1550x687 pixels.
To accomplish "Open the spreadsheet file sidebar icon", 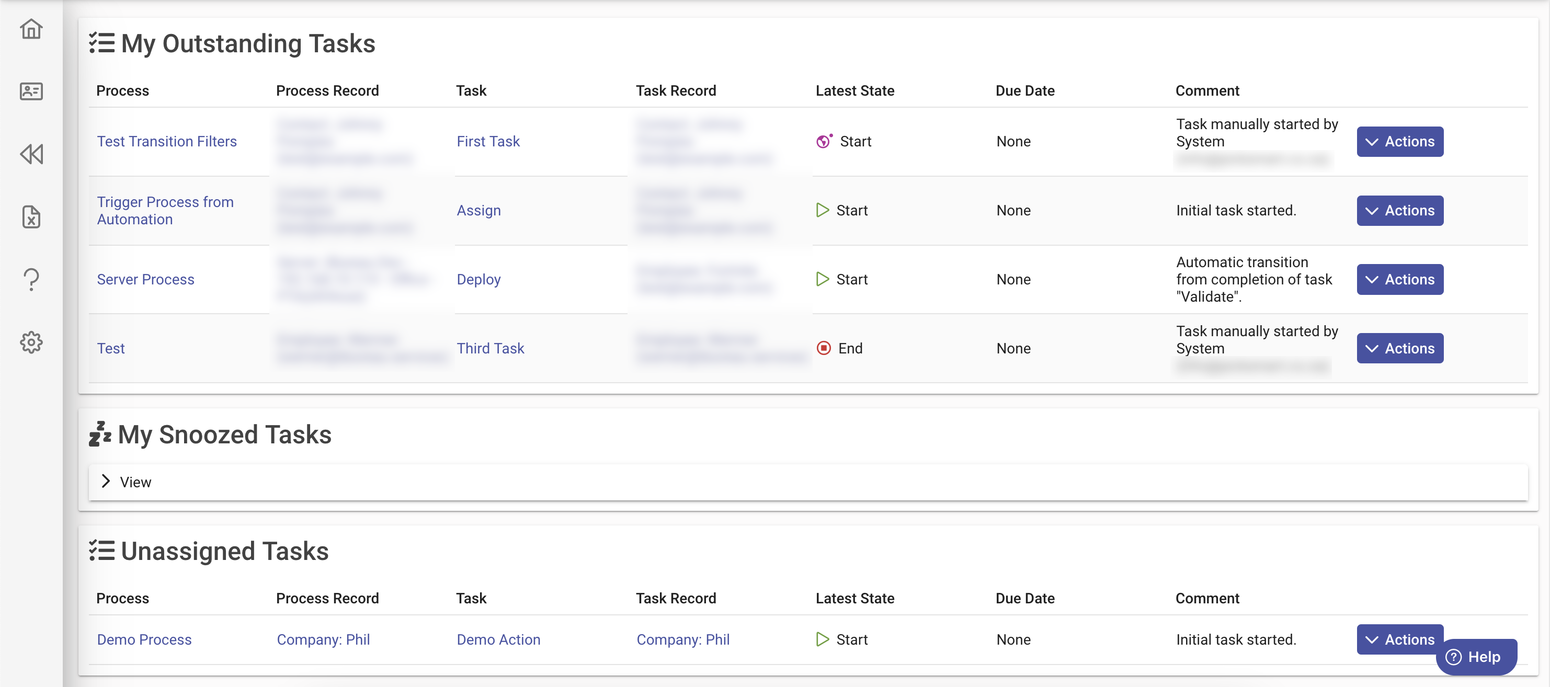I will pos(31,216).
